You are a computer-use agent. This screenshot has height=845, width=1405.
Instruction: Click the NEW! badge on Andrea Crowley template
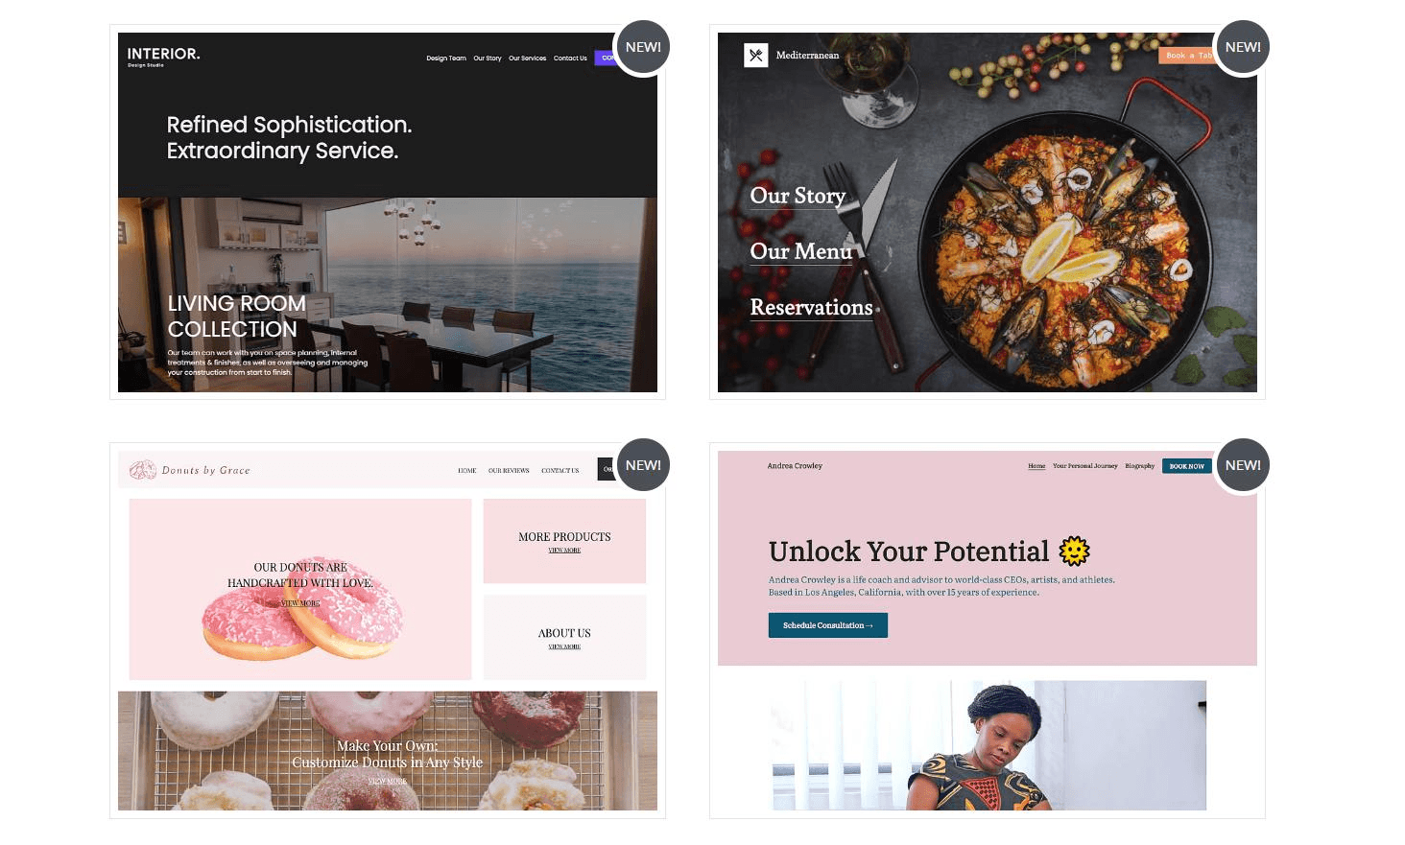tap(1243, 465)
